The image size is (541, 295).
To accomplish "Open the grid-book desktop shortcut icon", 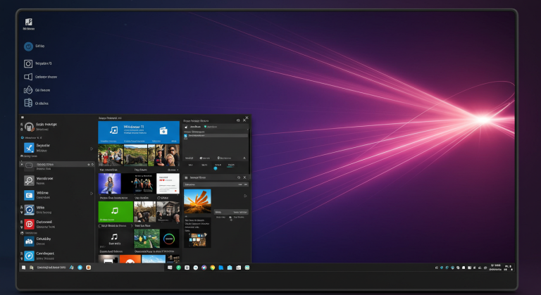I will point(28,103).
